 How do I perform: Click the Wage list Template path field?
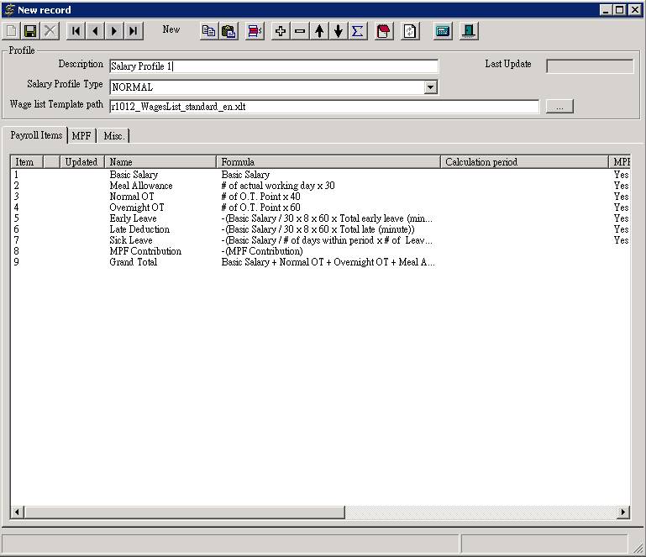point(324,107)
